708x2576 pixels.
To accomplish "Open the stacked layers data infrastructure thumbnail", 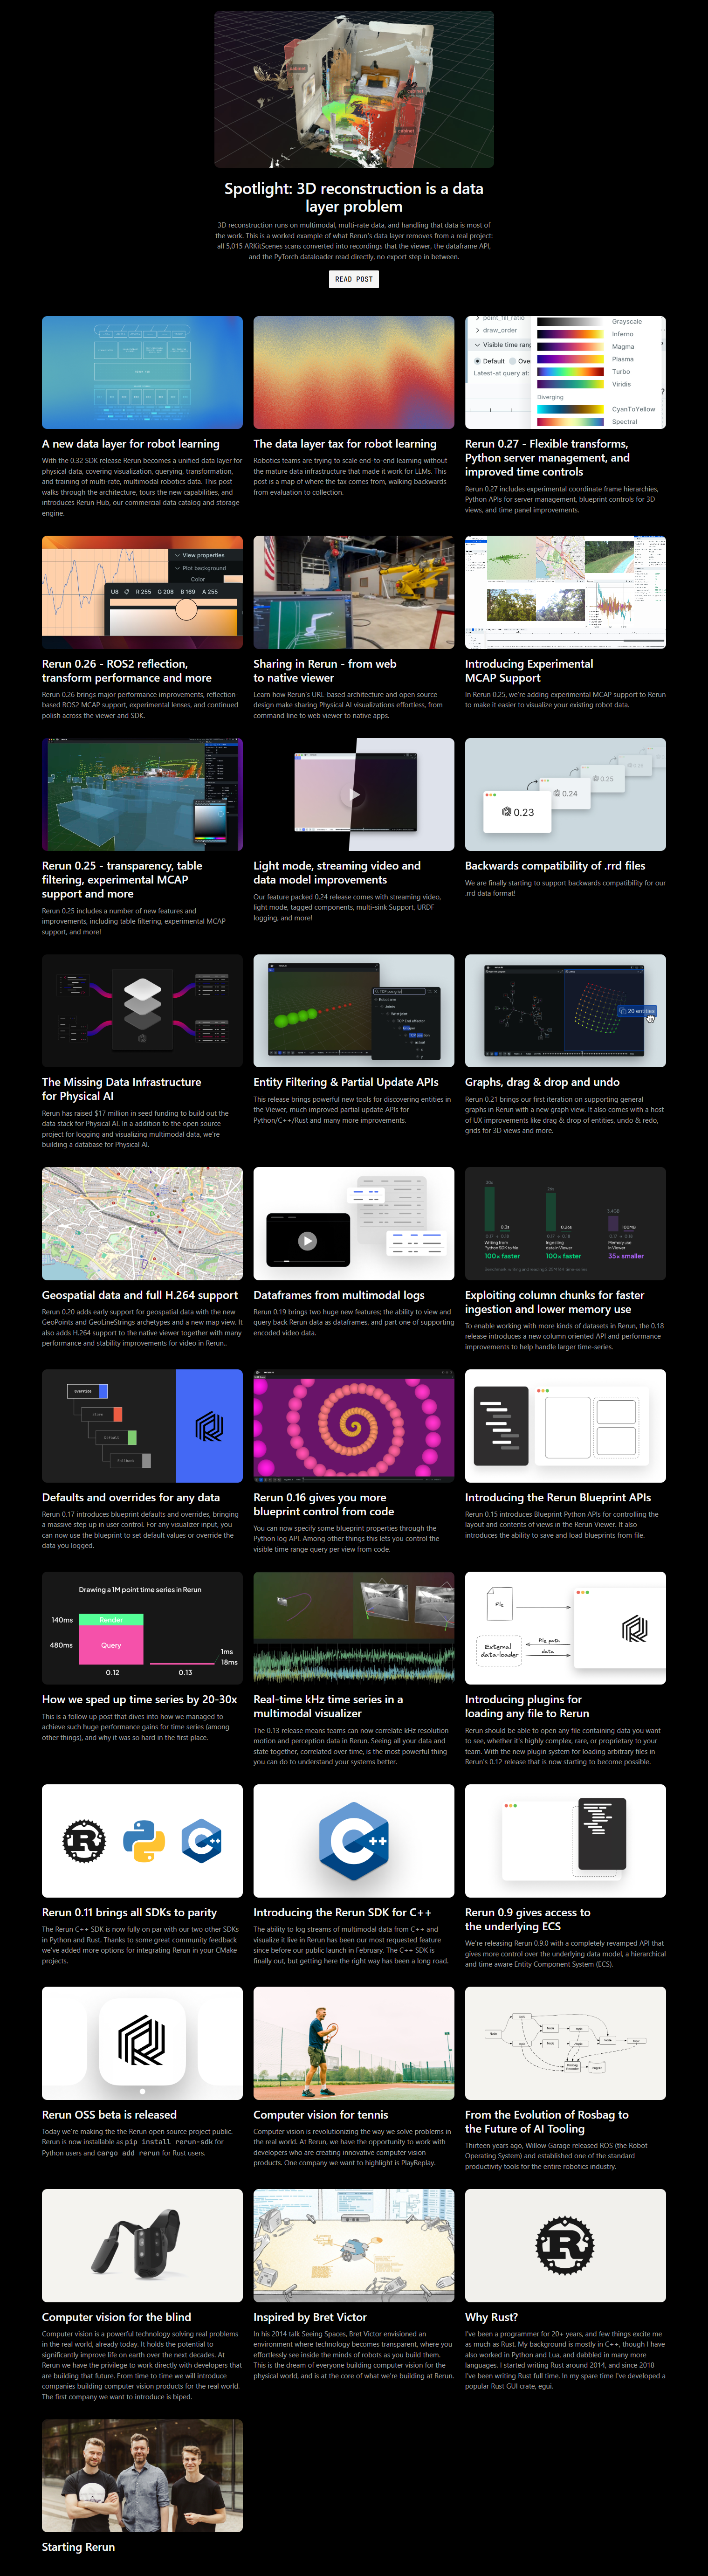I will (142, 1010).
